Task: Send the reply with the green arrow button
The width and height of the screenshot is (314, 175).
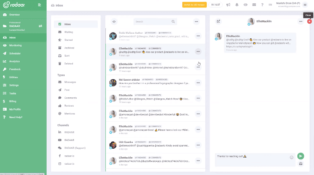Action: click(301, 156)
